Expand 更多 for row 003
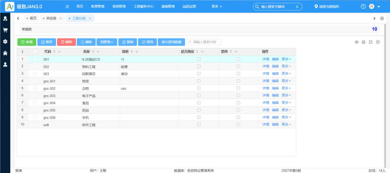 [x=286, y=74]
